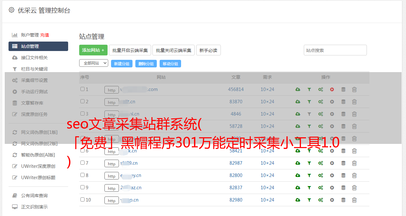This screenshot has width=406, height=216.
Task: Open gears settings icon in row 1
Action: pos(321,89)
